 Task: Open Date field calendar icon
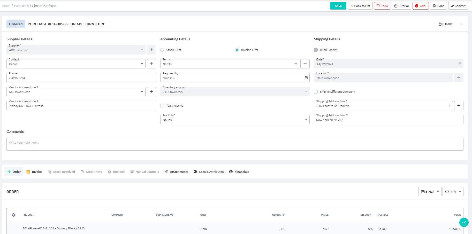coord(460,64)
